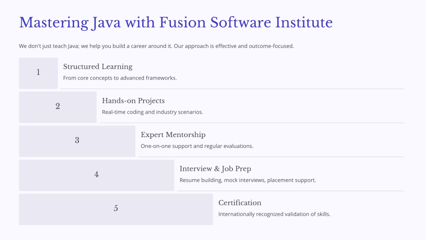The image size is (426, 240).
Task: Click the 'Internationally recognized validation of skills' text
Action: click(x=275, y=214)
